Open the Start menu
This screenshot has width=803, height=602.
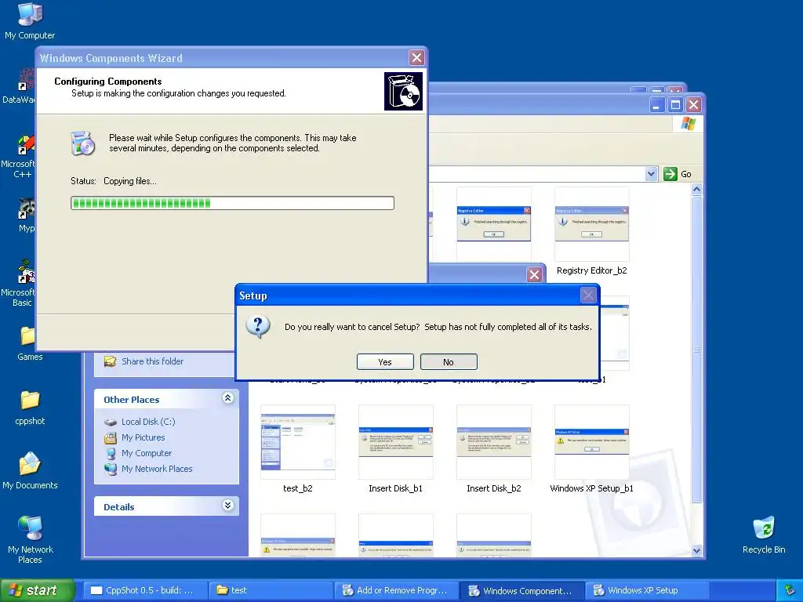(36, 590)
